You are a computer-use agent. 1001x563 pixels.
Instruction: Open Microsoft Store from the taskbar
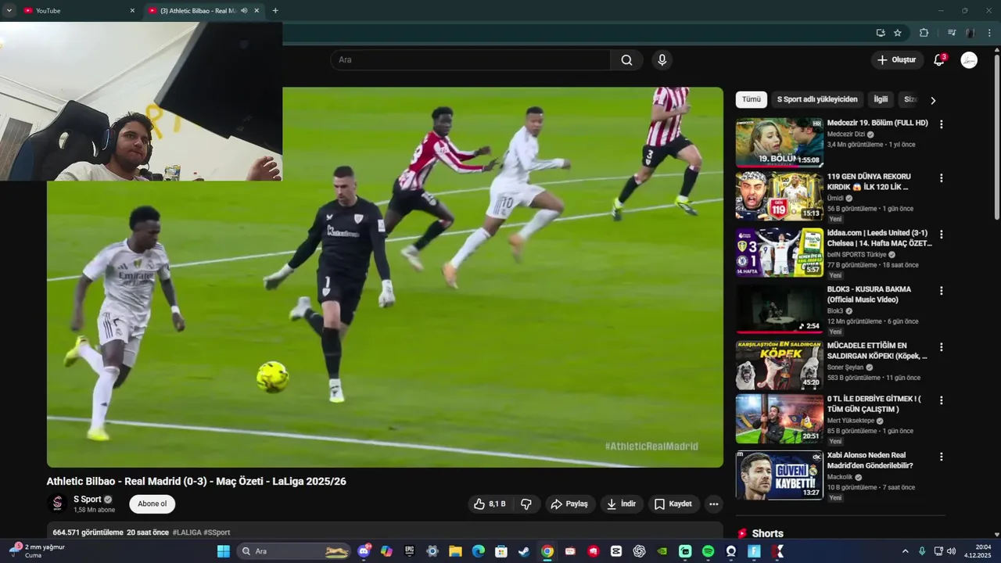501,551
